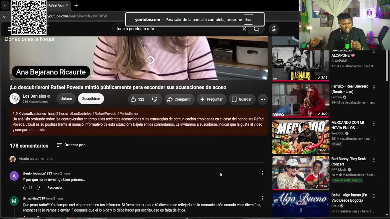Open the #Periodismo hashtag
390x219 pixels.
click(x=128, y=113)
